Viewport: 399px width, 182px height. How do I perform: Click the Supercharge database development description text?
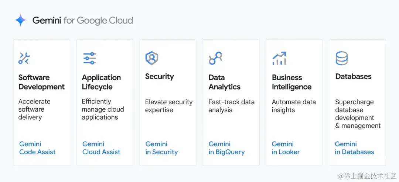pos(358,114)
